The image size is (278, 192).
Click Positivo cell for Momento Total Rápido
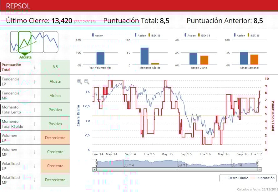[x=55, y=124]
